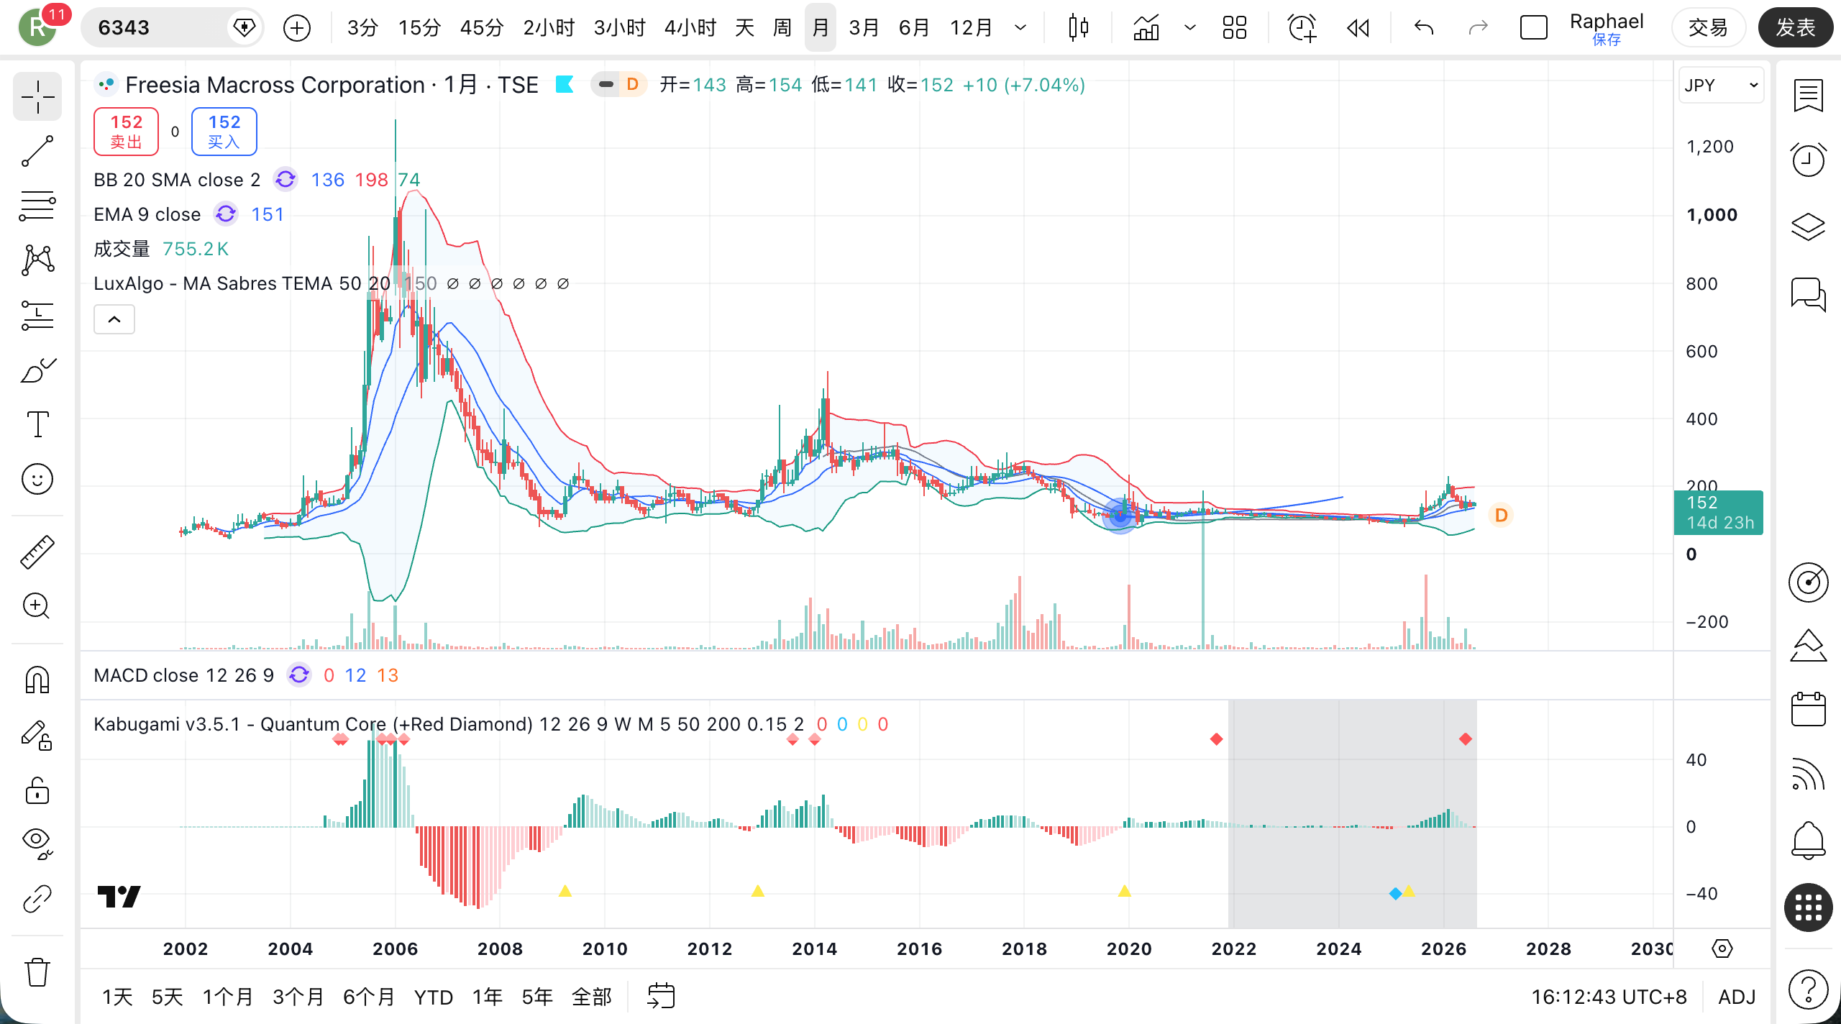Open the layout grid selector
The image size is (1841, 1024).
1235,28
